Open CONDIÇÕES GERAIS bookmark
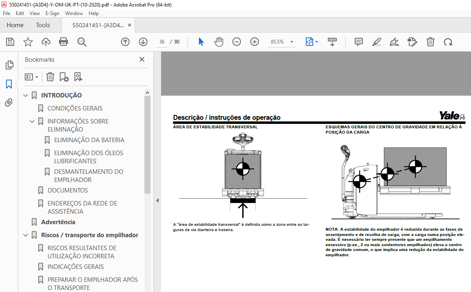Screen dimensions: 471x292 (x=75, y=108)
